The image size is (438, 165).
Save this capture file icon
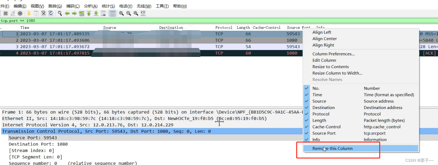click(x=36, y=13)
